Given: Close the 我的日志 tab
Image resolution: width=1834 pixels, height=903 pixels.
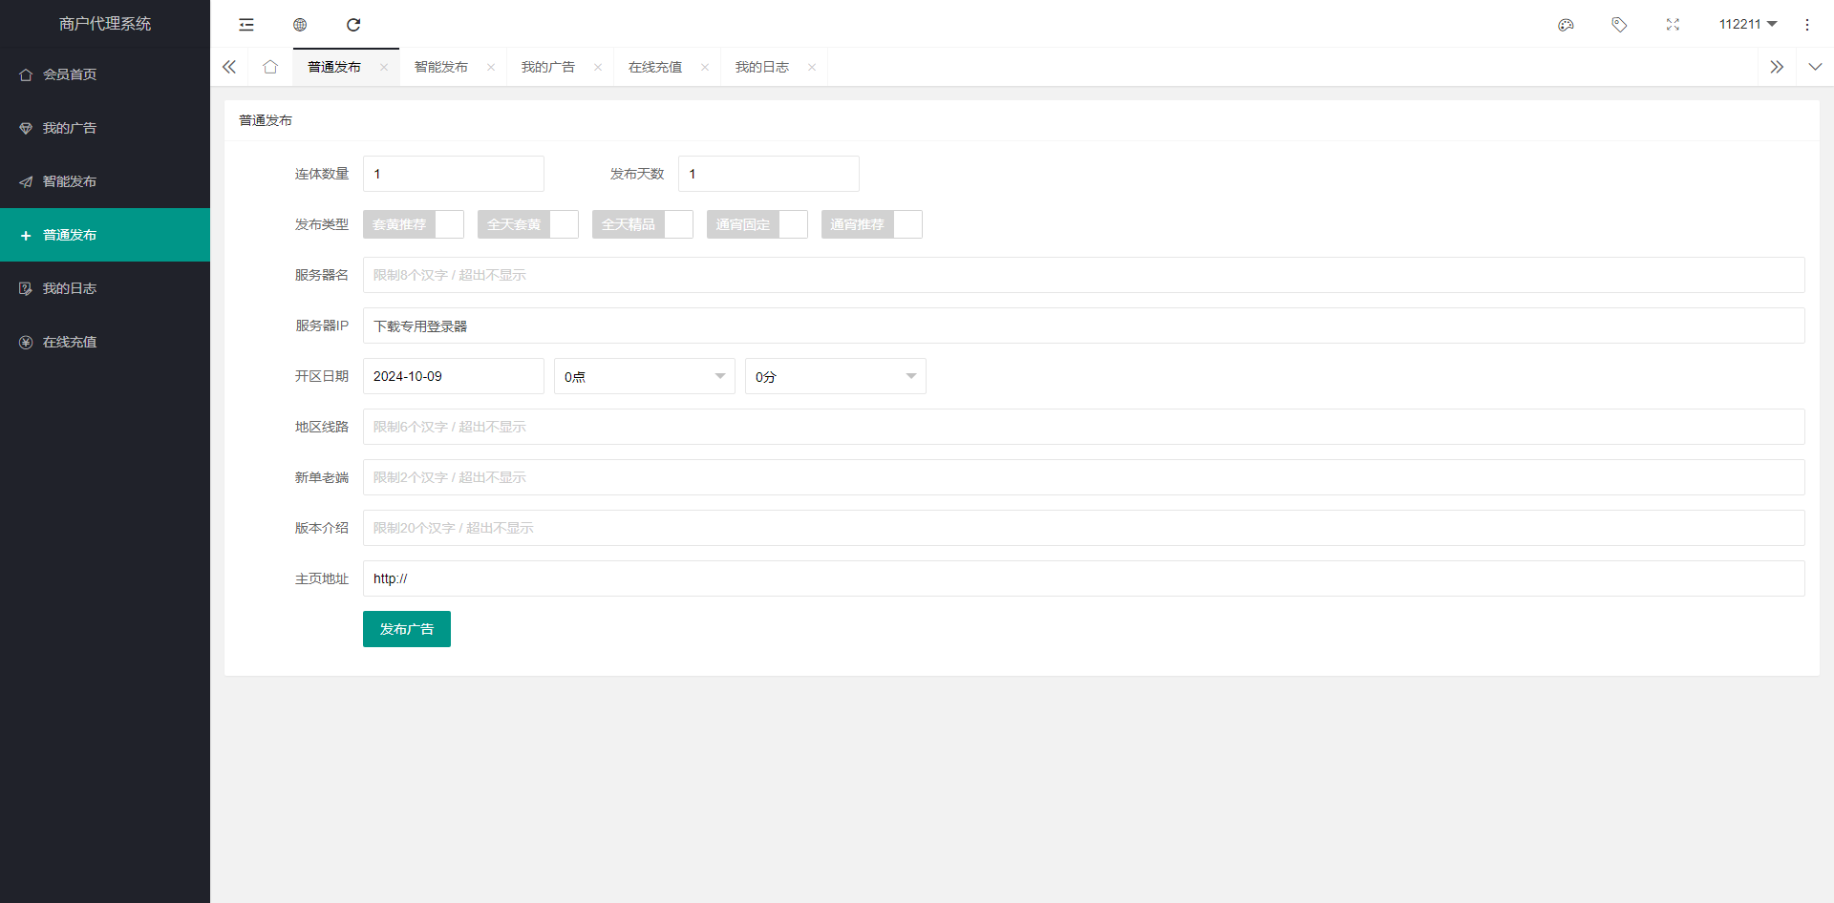Looking at the screenshot, I should (x=812, y=67).
